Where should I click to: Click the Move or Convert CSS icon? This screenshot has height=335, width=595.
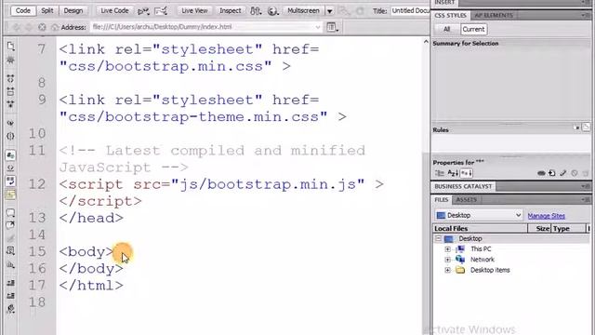pos(10,264)
